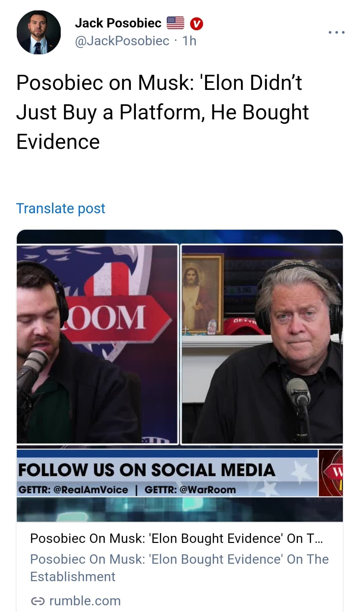The image size is (362, 612).
Task: Tap the left video panel with the ROOM sign
Action: click(x=97, y=344)
